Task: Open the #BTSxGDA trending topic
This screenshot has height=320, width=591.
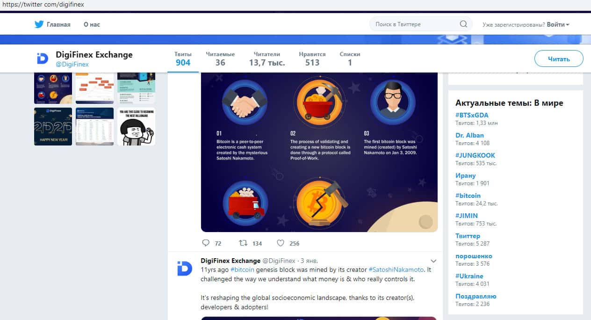Action: pyautogui.click(x=471, y=115)
